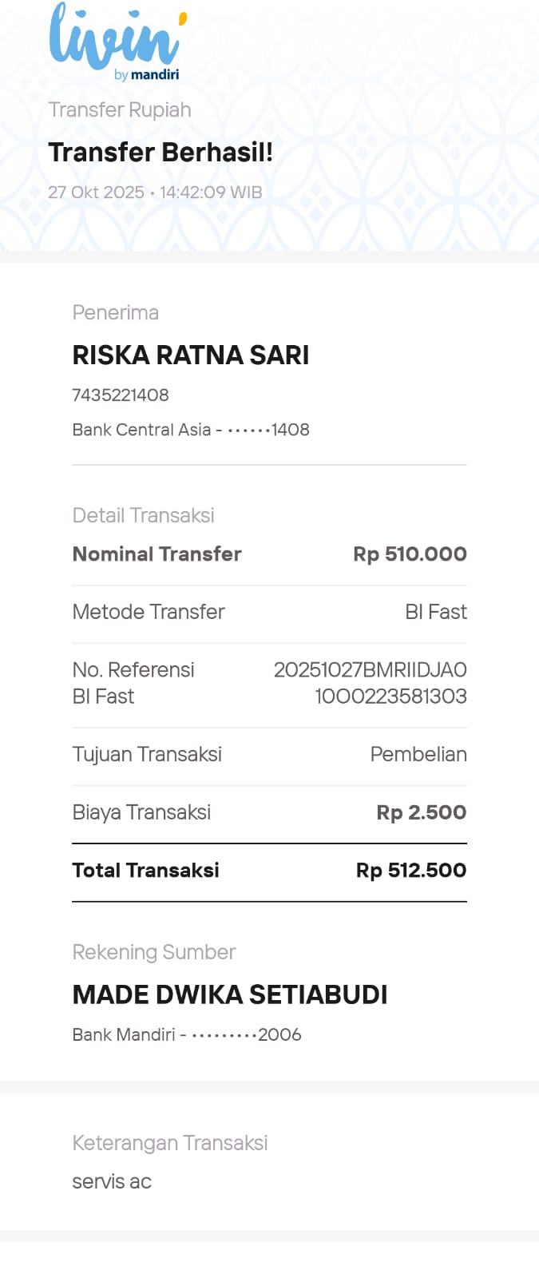Viewport: 539px width, 1278px height.
Task: Select the "servis ac" transaction note
Action: click(112, 1181)
